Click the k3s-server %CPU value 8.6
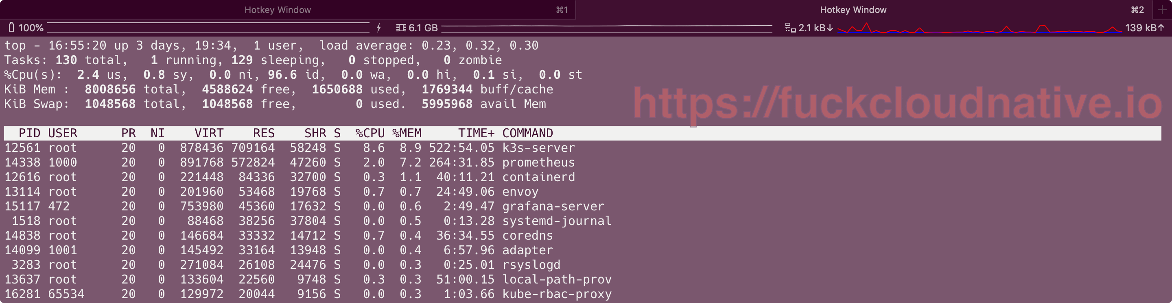This screenshot has height=303, width=1172. point(374,147)
